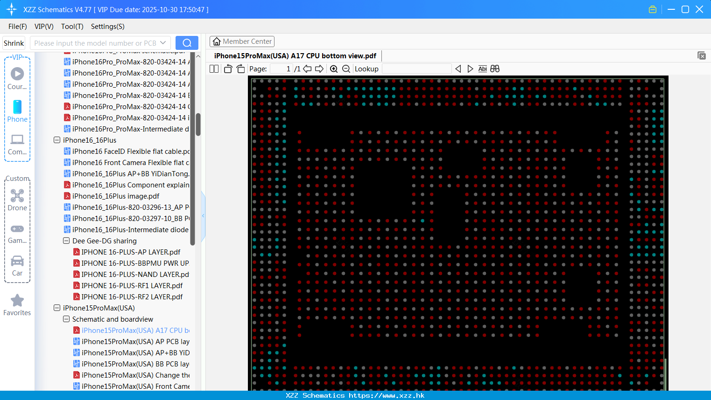Open the Member Center button
The width and height of the screenshot is (711, 400).
click(x=242, y=41)
